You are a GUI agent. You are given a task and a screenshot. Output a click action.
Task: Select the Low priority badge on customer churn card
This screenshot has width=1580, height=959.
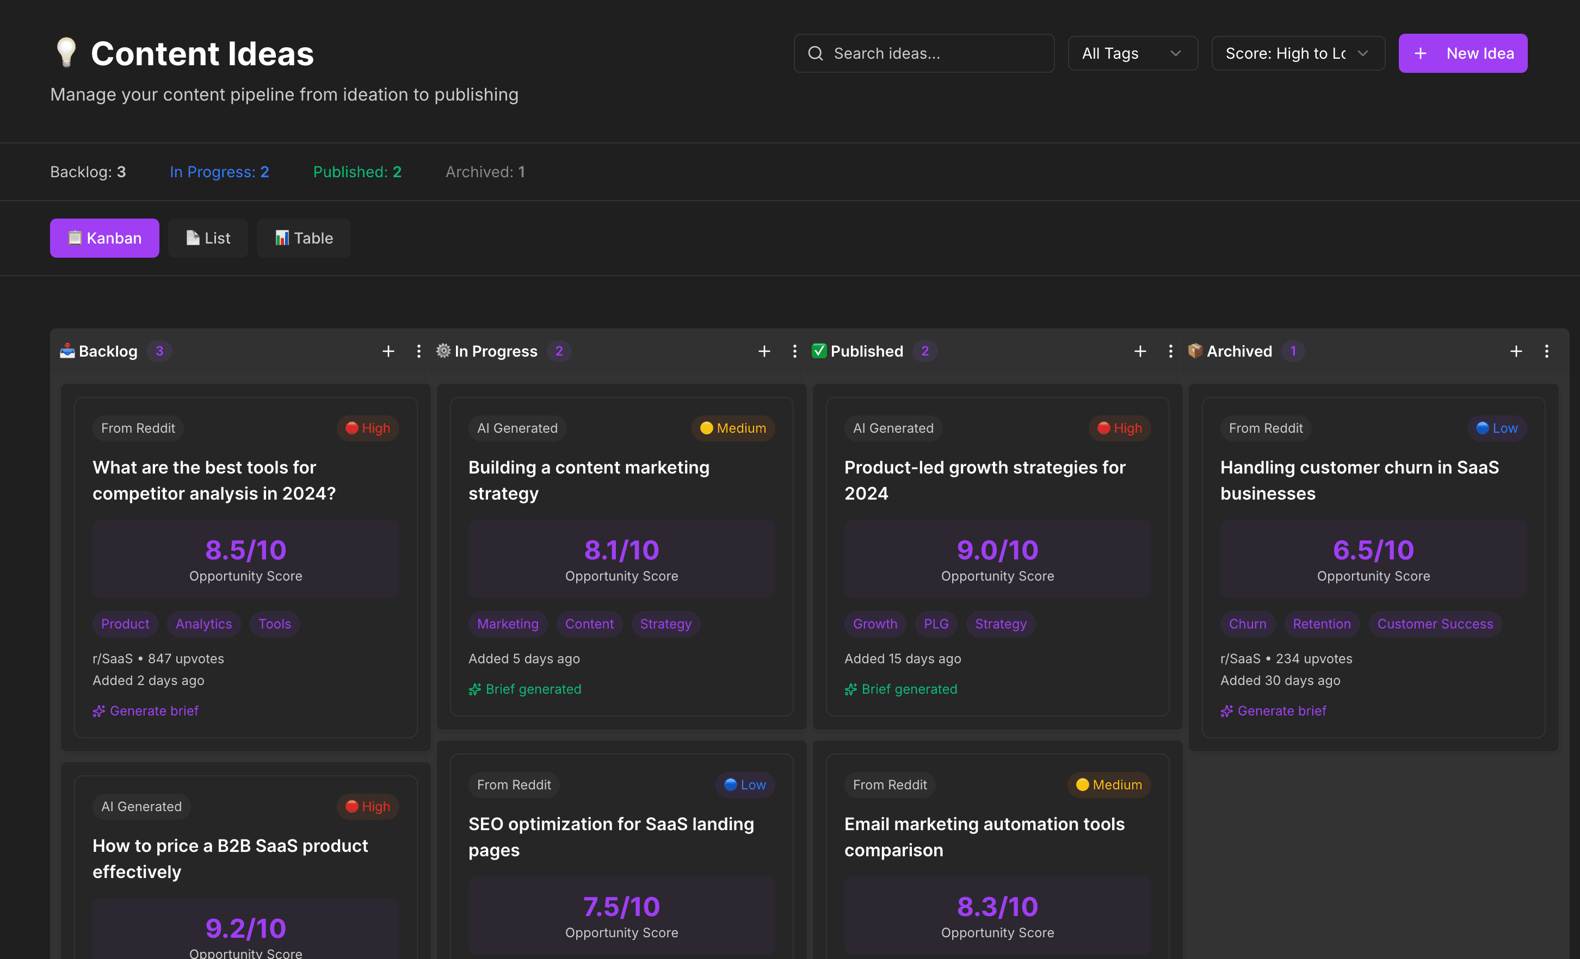tap(1497, 428)
